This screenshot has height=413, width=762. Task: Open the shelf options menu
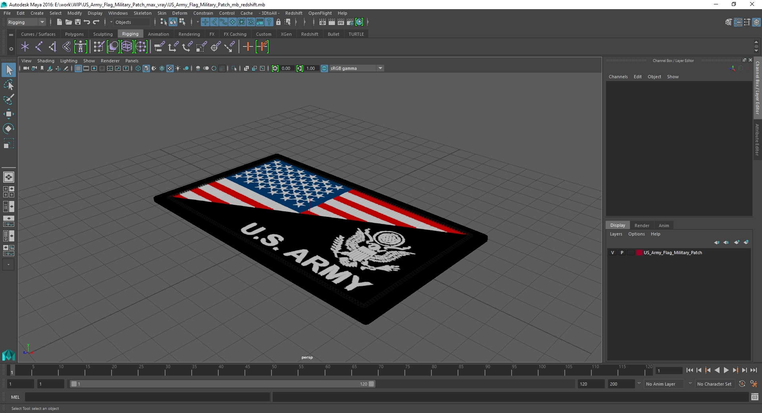(x=11, y=49)
